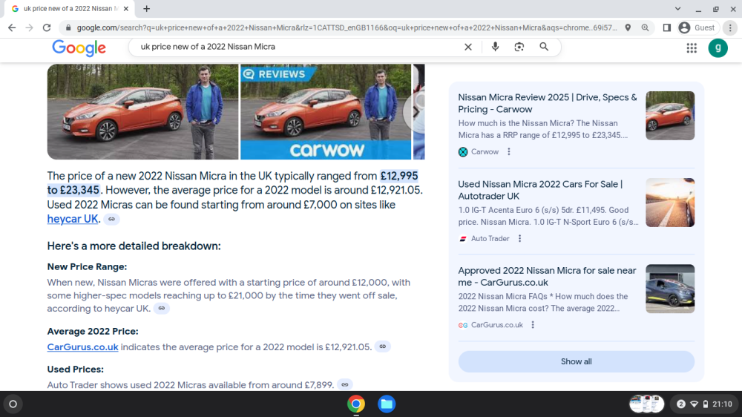Select the Nissan Micra search tab

tap(70, 8)
